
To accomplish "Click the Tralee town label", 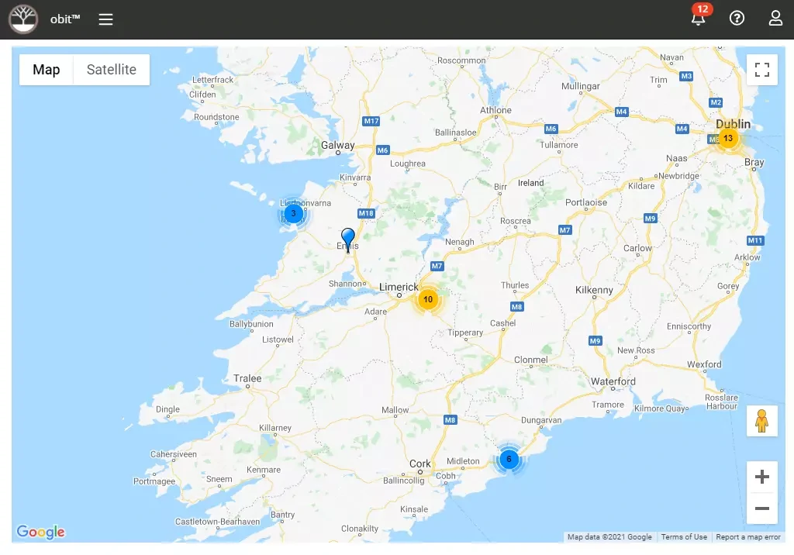I will click(247, 378).
